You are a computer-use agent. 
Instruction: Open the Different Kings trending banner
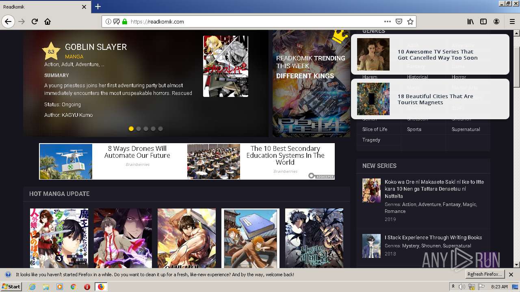pos(311,83)
